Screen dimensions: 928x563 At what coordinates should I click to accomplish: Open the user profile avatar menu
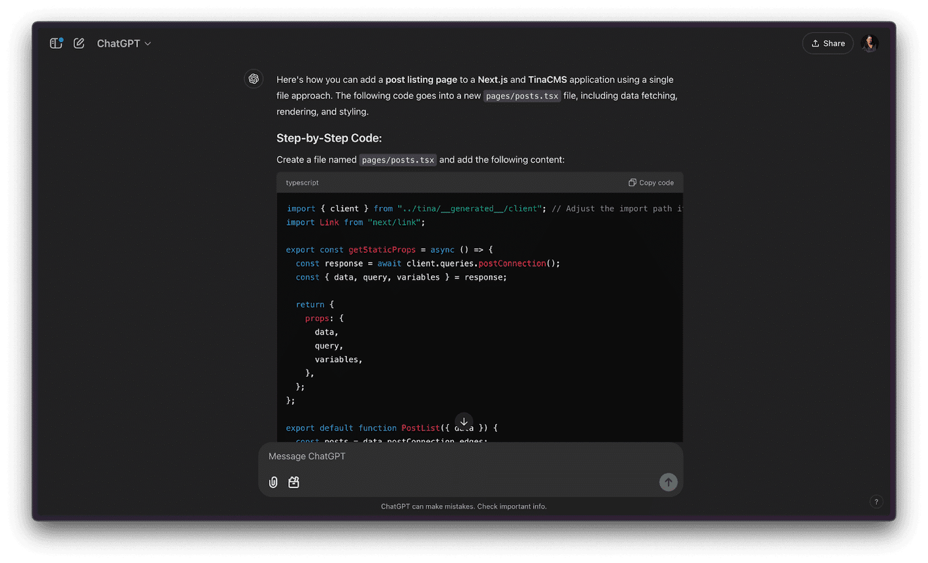click(x=869, y=43)
